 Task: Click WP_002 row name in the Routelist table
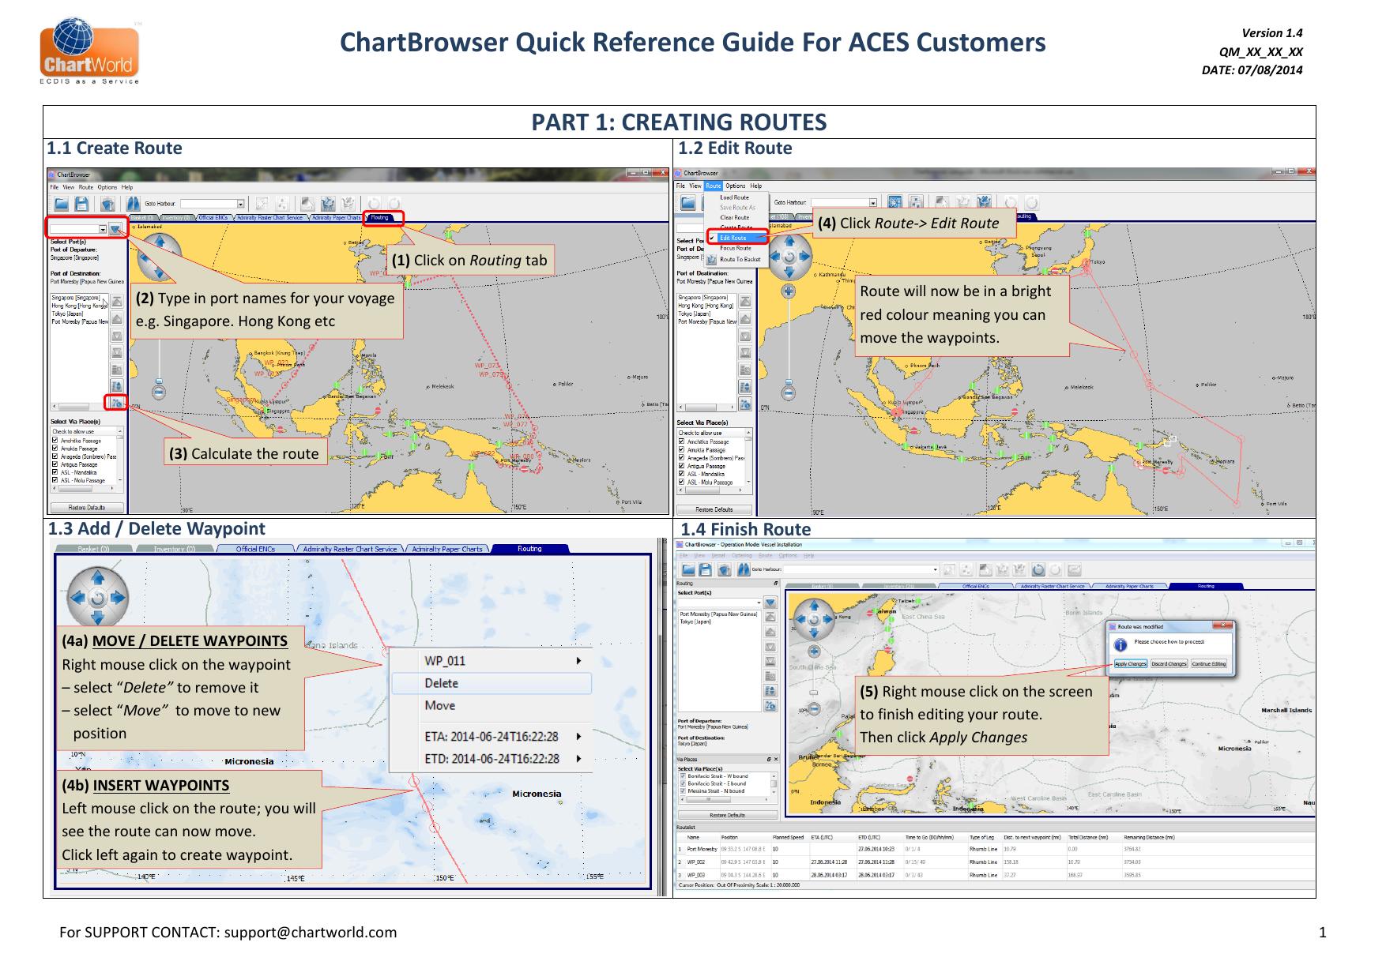pyautogui.click(x=695, y=862)
